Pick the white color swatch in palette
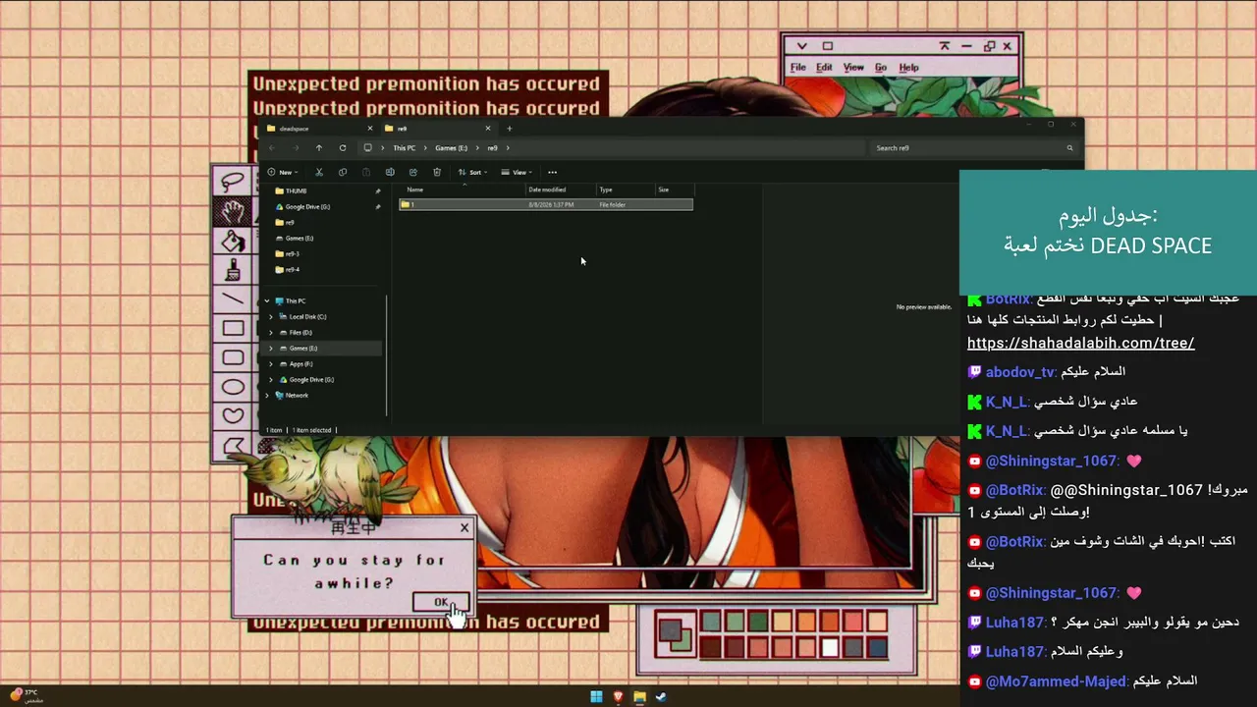This screenshot has width=1257, height=707. point(830,648)
